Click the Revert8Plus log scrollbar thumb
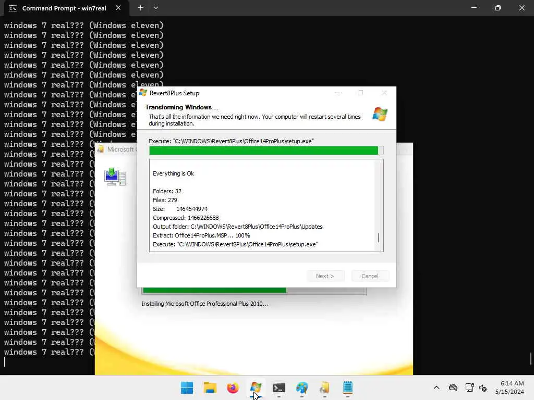Viewport: 534px width, 400px height. [x=379, y=238]
